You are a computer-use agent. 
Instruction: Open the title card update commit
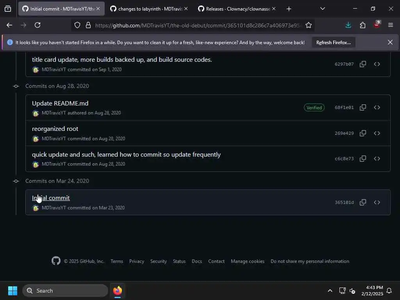[122, 60]
